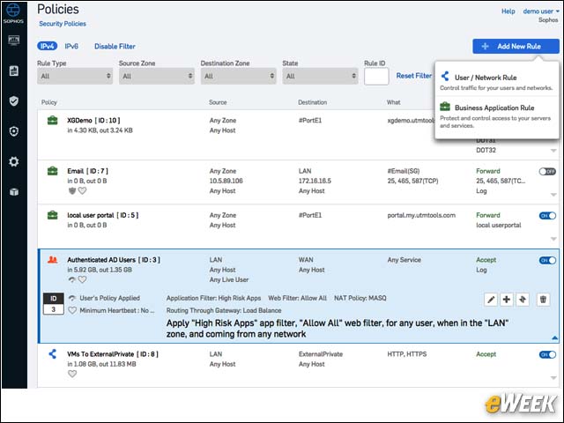Click Email rule shield status icon
This screenshot has height=423, width=564.
72,190
